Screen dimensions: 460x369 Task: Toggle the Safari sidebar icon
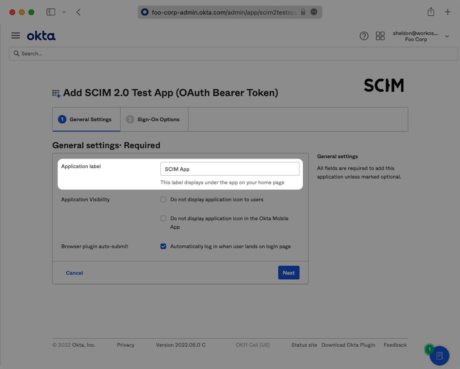coord(51,12)
